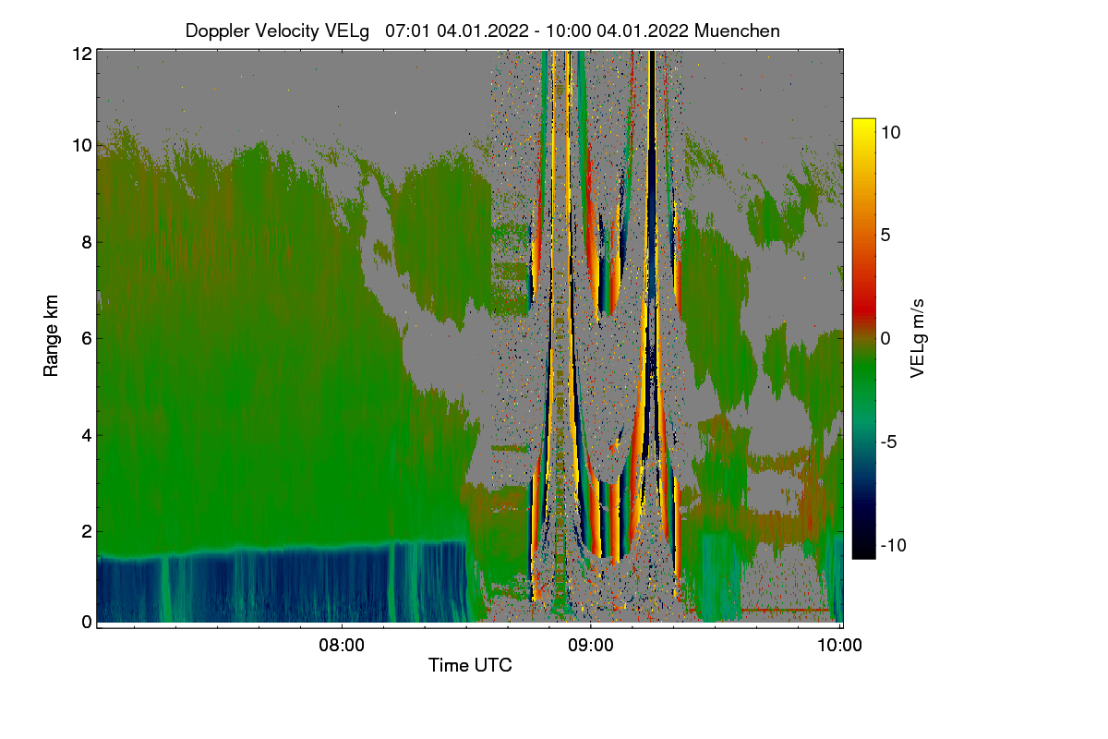Click the range tick label 0 on the y-axis
The height and width of the screenshot is (739, 1108).
(87, 622)
